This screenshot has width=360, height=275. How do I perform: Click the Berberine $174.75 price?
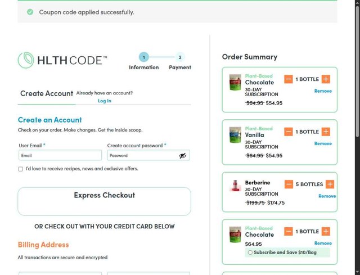(276, 202)
